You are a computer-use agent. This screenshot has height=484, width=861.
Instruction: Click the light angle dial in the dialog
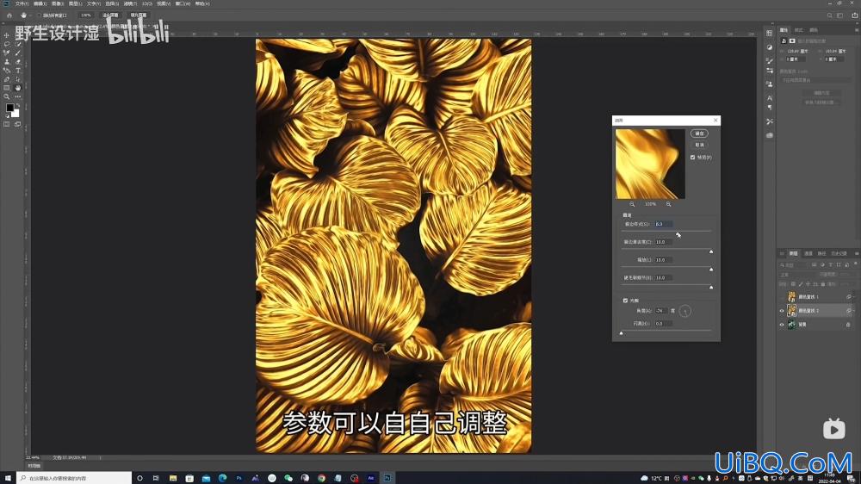pyautogui.click(x=684, y=312)
